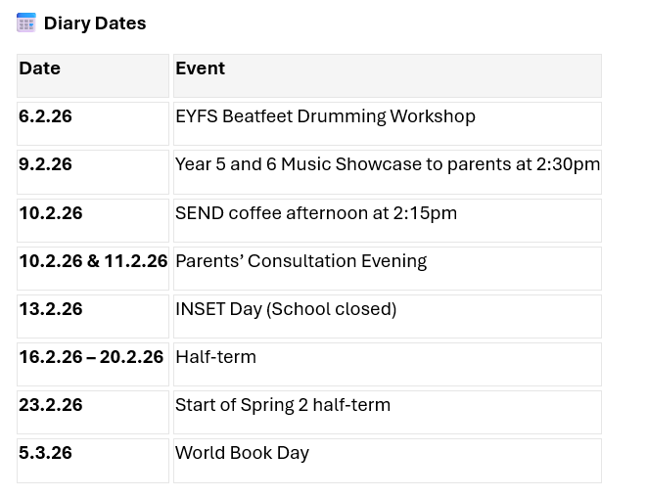647x497 pixels.
Task: Click the Event column header
Action: [x=200, y=68]
